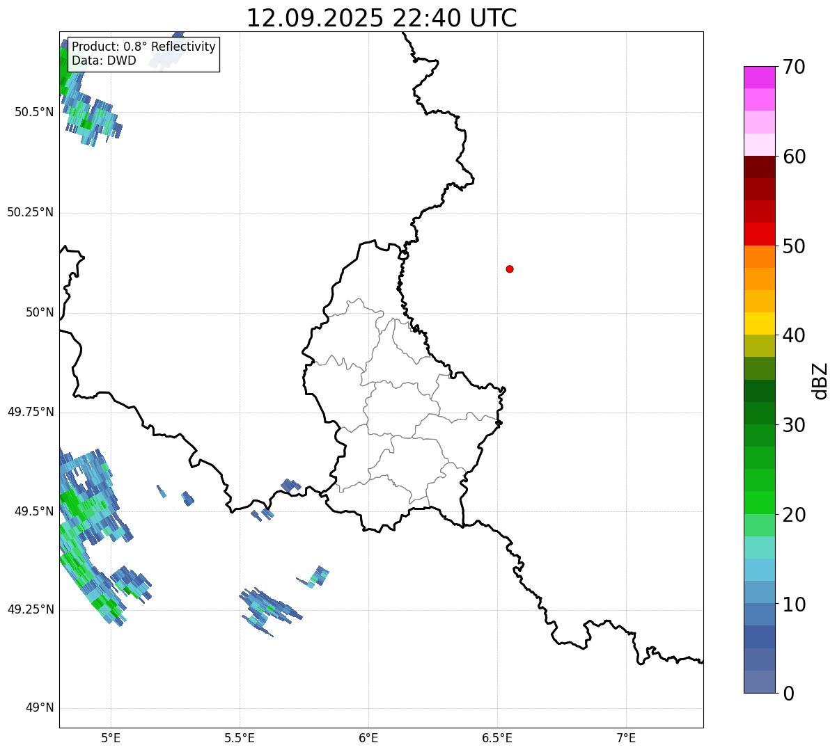Click the bright red colorbar swatch just above 50 dBZ
This screenshot has height=752, width=837.
click(x=759, y=234)
